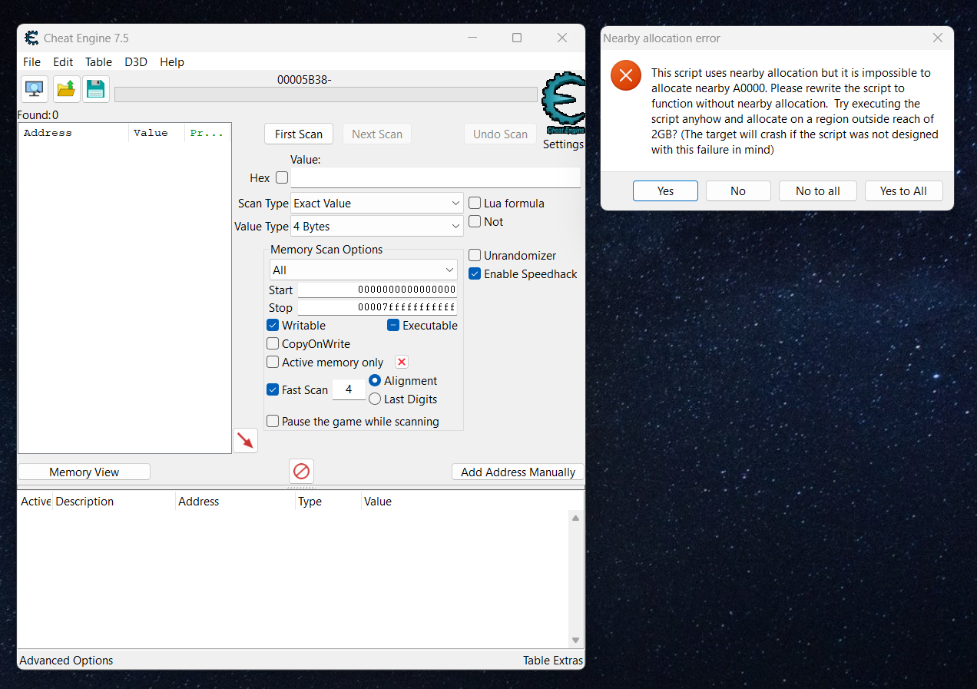Click the scan progress bar
Screen dimensions: 977x689
tap(326, 94)
